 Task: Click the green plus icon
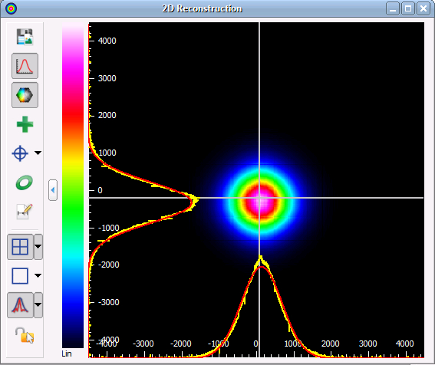(25, 124)
